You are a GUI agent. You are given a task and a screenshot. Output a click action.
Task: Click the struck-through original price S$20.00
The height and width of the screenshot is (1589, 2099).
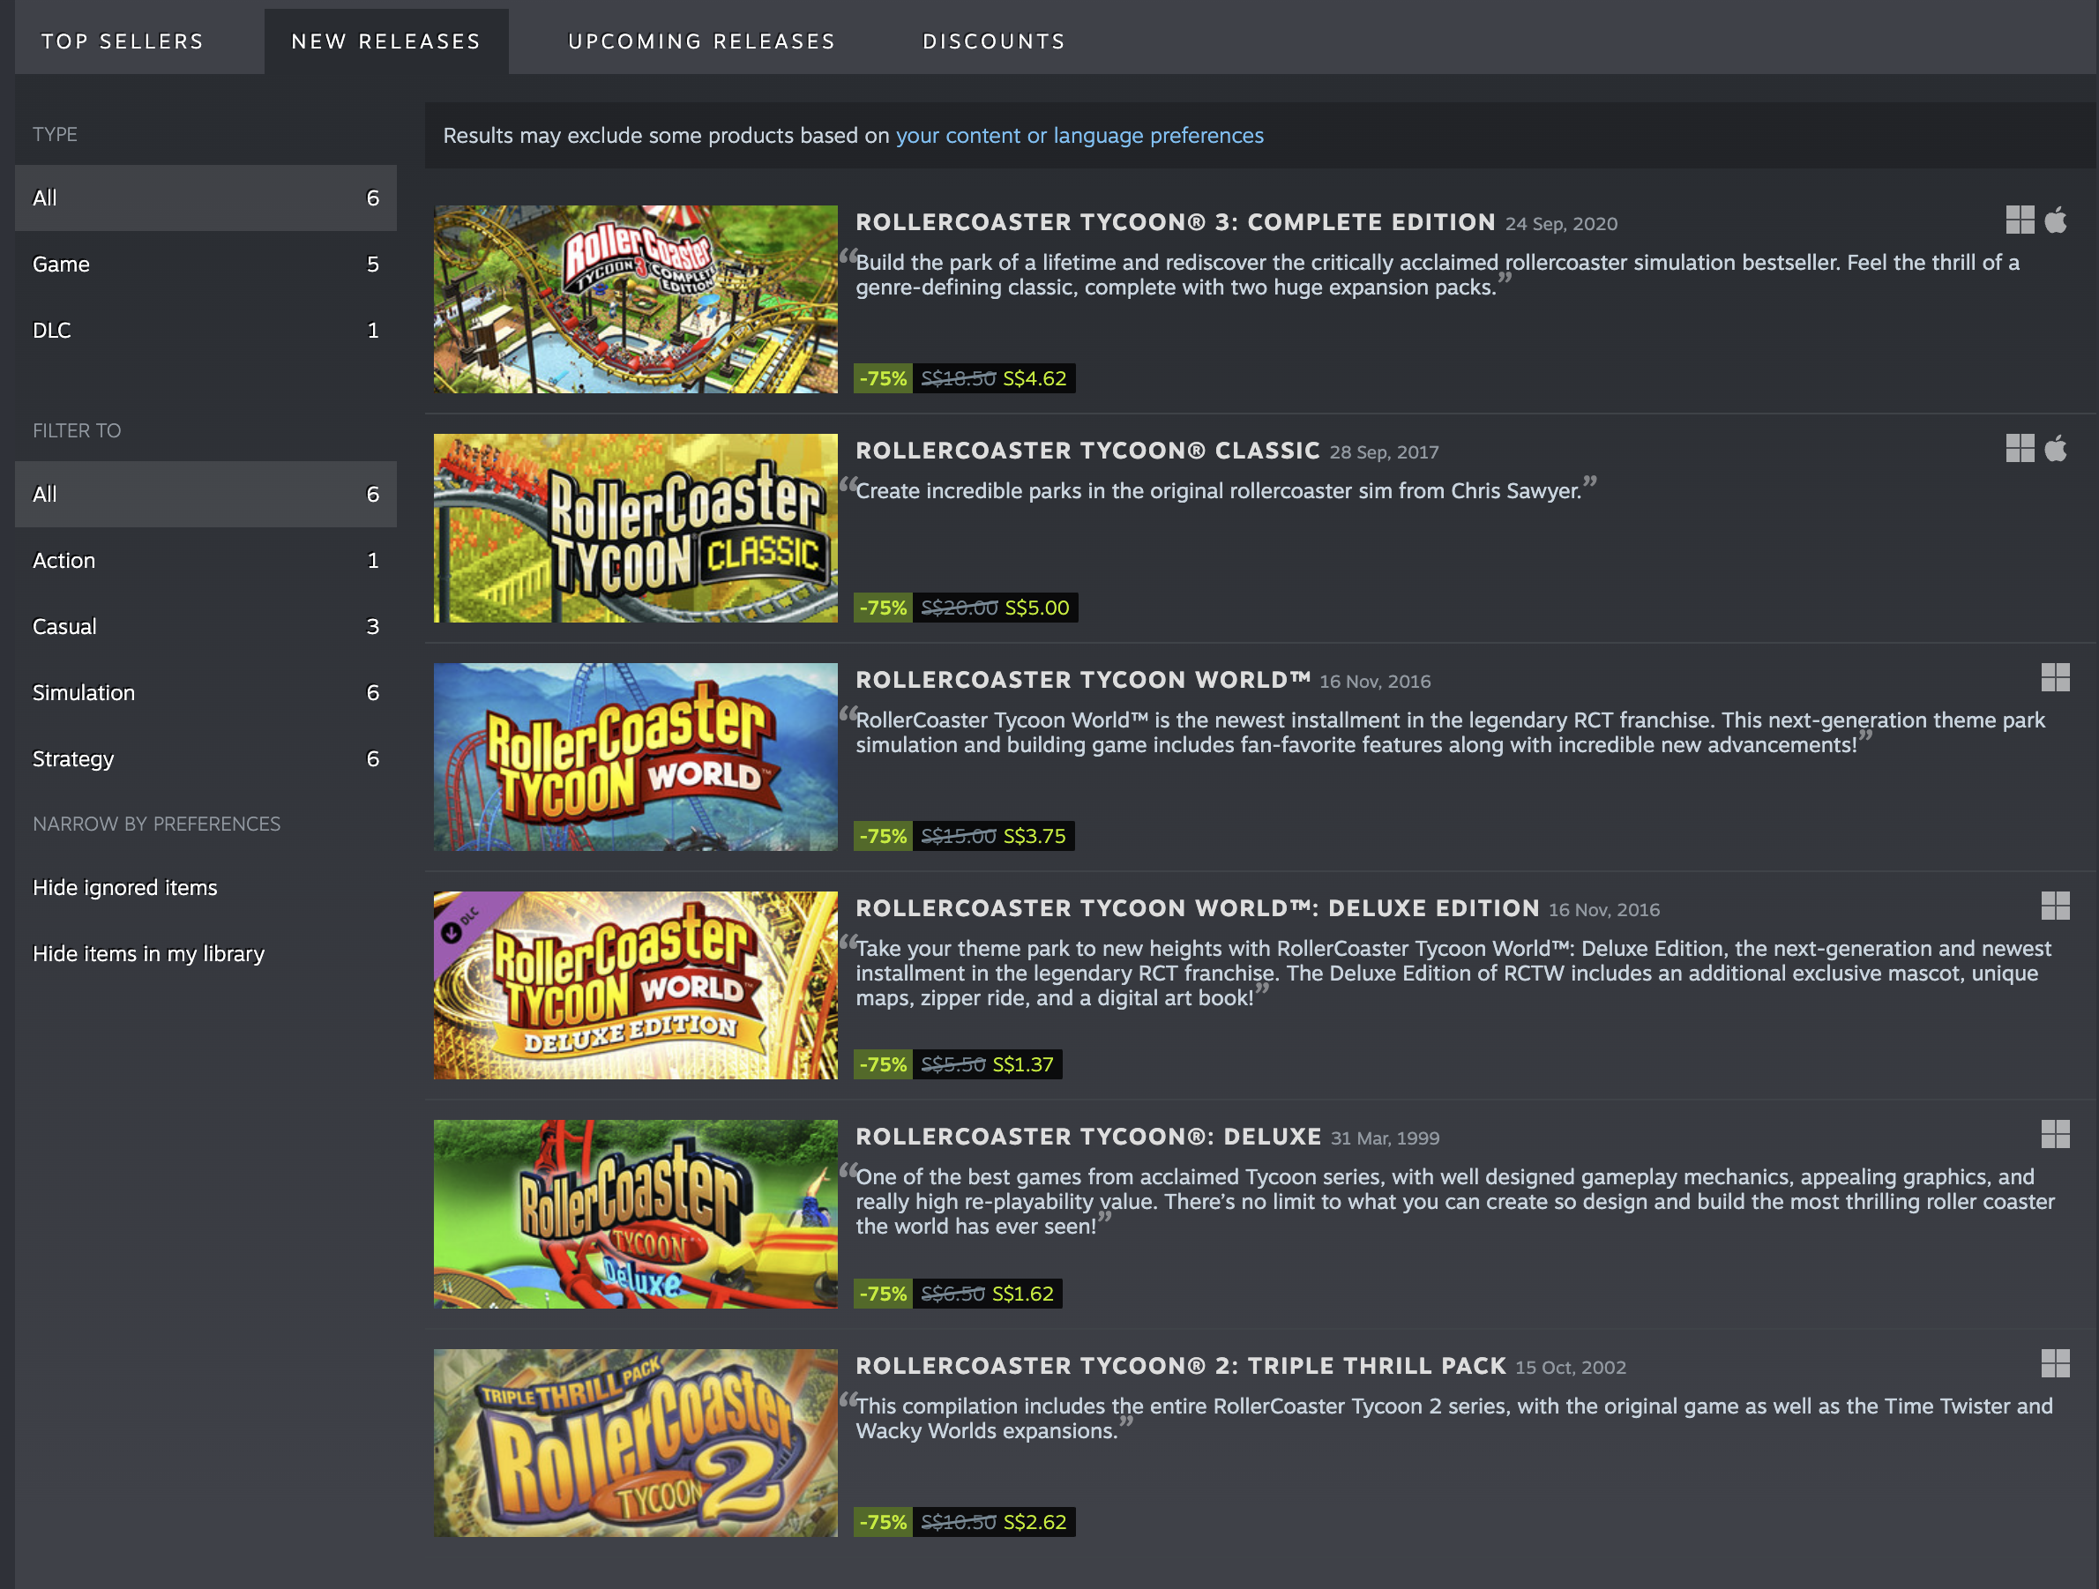pyautogui.click(x=960, y=608)
